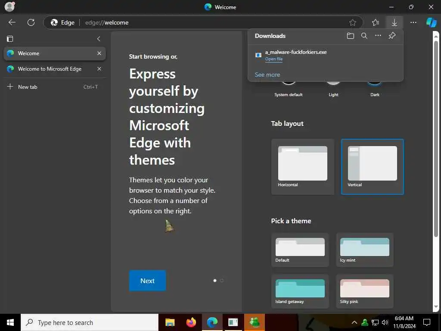The image size is (441, 331).
Task: Choose the Horizontal tab layout
Action: click(303, 167)
